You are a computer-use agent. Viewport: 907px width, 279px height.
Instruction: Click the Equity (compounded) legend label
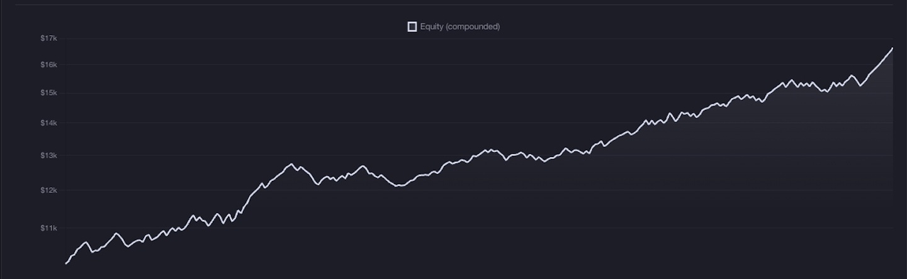[460, 26]
